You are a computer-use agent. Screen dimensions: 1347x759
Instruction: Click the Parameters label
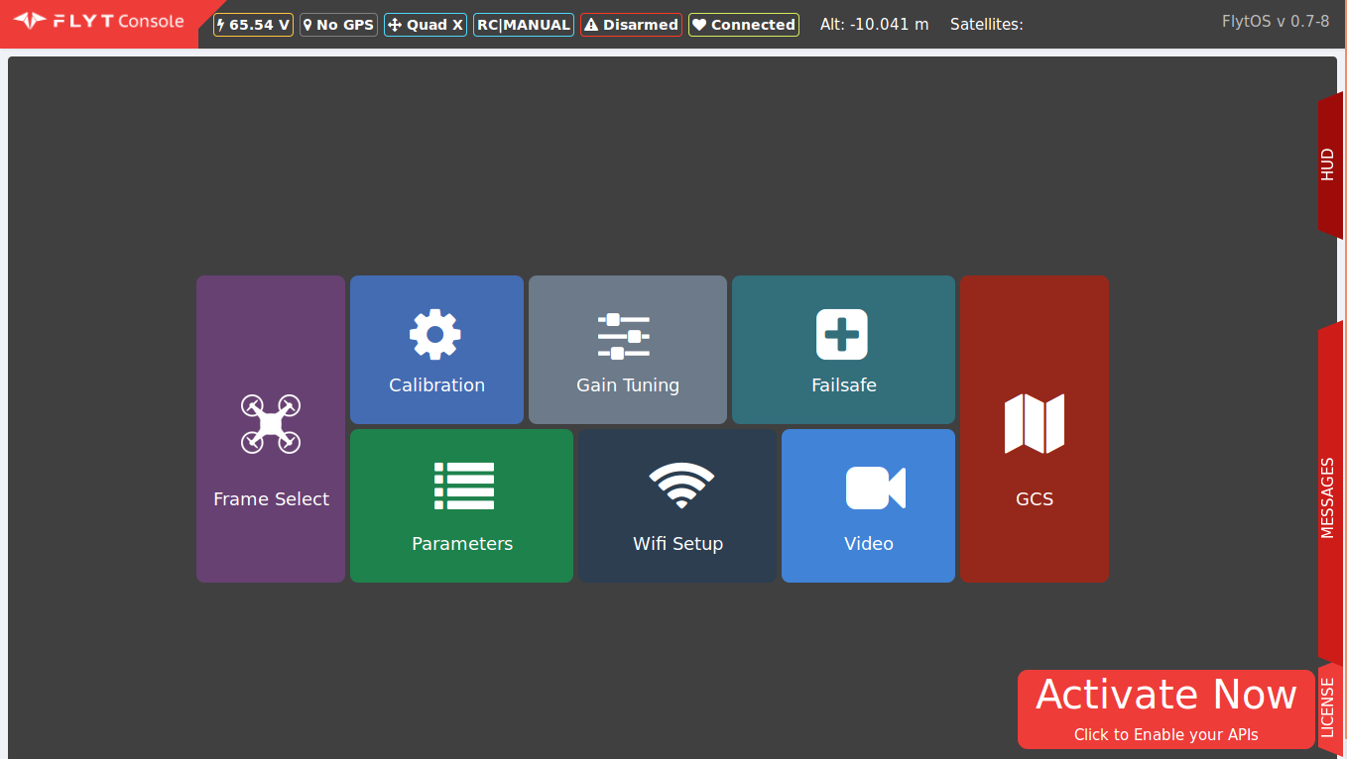pyautogui.click(x=462, y=544)
